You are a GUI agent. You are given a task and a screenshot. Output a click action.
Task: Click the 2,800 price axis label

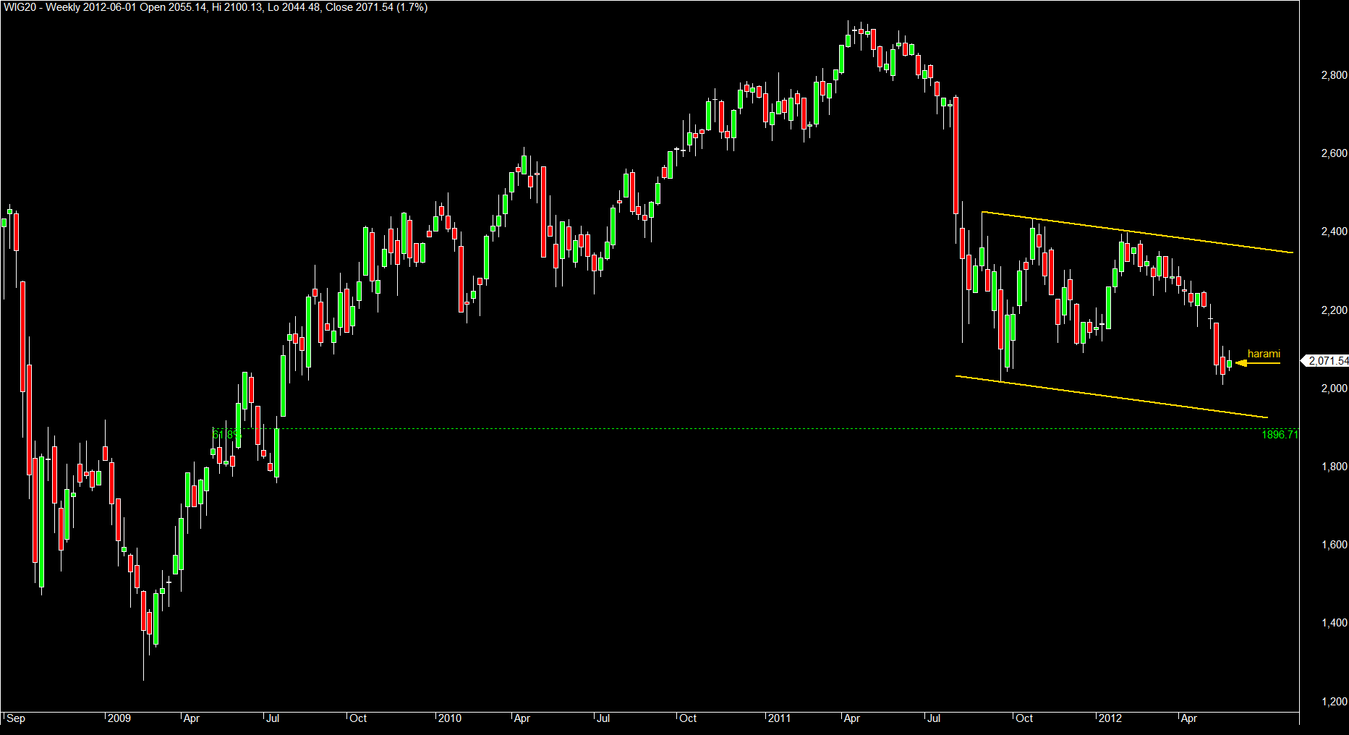[x=1334, y=75]
